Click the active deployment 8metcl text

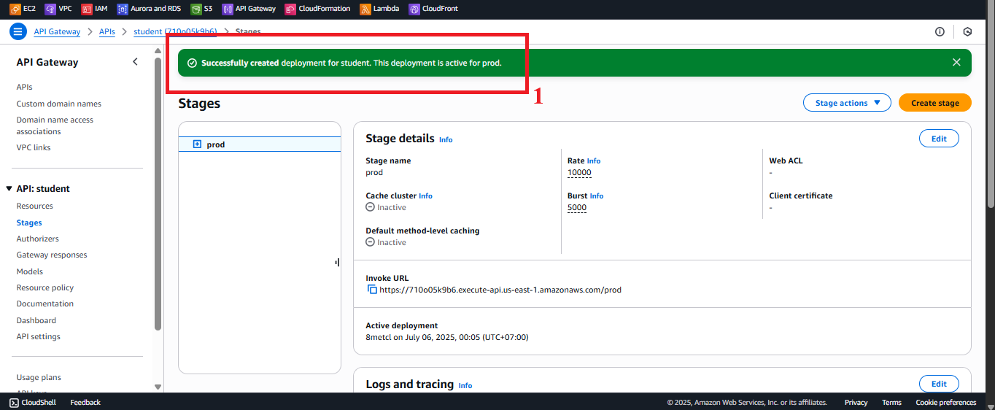point(447,337)
